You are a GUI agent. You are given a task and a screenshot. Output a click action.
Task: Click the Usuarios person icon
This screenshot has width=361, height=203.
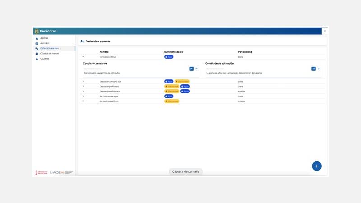coord(37,59)
